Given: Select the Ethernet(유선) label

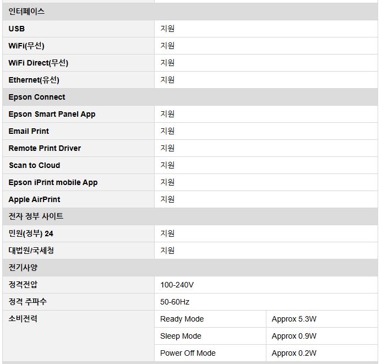Looking at the screenshot, I should (34, 80).
